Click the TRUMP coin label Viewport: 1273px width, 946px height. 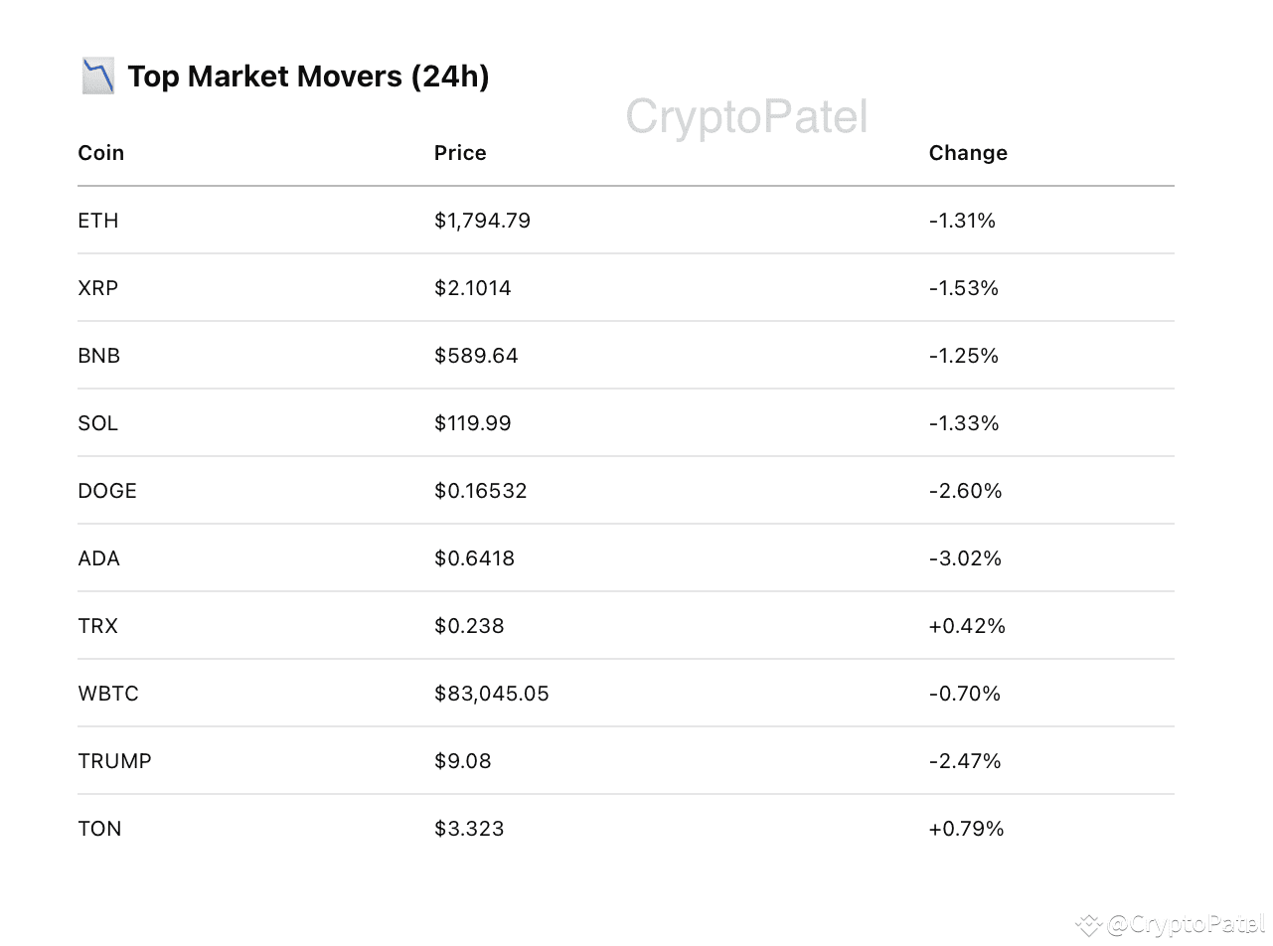115,761
